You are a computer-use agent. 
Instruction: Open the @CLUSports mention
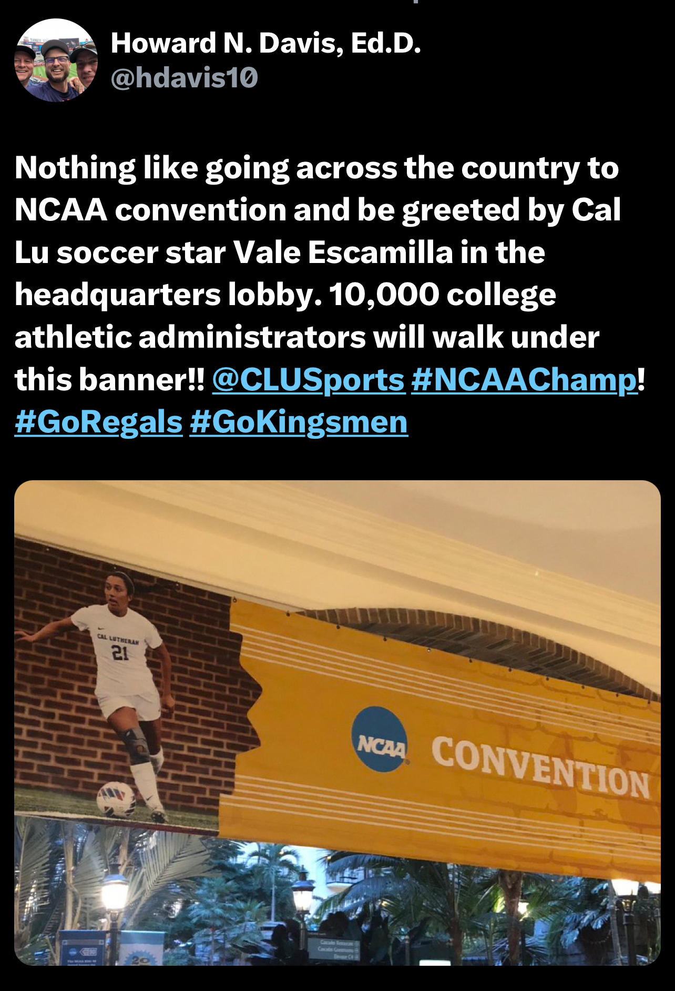[309, 380]
